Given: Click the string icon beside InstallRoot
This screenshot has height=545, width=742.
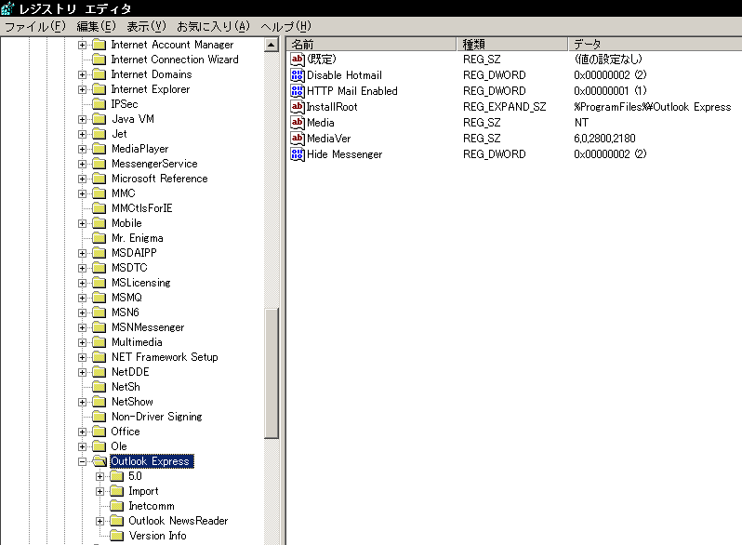Looking at the screenshot, I should [x=298, y=107].
